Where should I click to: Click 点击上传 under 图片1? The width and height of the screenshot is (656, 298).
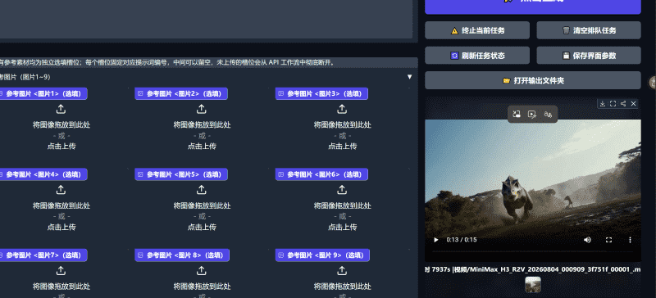point(61,147)
